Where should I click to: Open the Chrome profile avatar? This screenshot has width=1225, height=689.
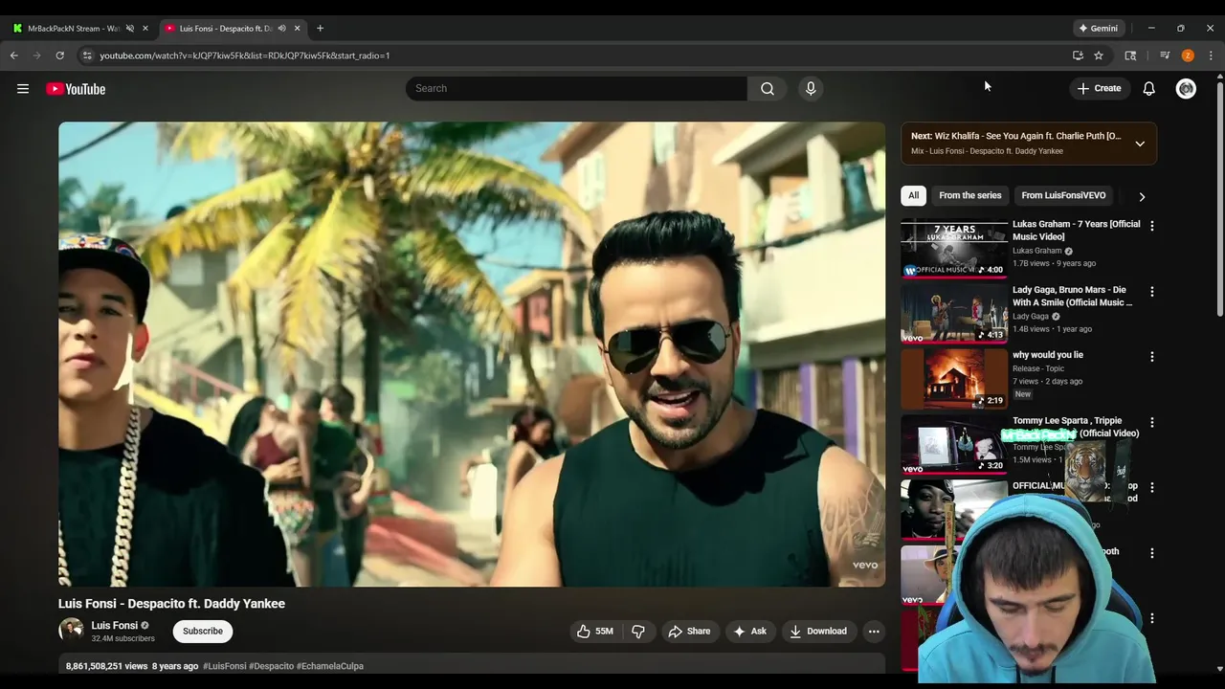(x=1188, y=56)
